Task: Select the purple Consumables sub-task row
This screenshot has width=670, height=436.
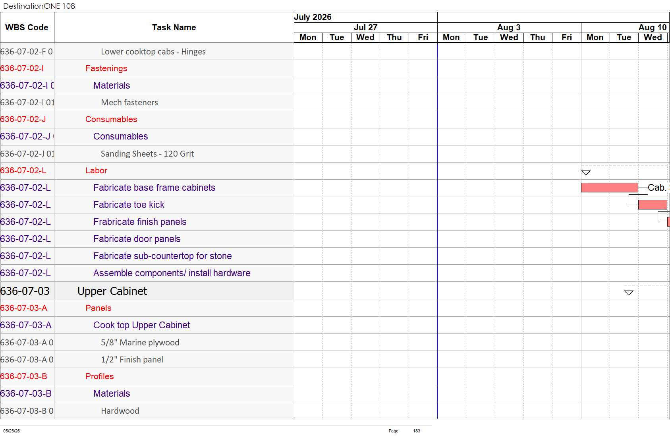Action: 147,136
